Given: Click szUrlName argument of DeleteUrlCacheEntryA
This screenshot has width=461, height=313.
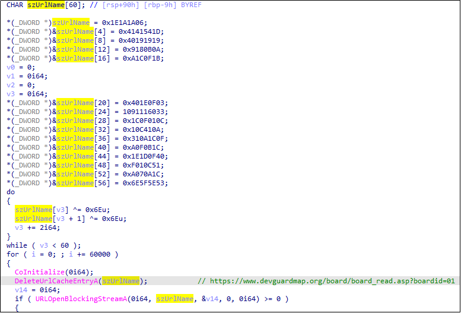Looking at the screenshot, I should (121, 281).
